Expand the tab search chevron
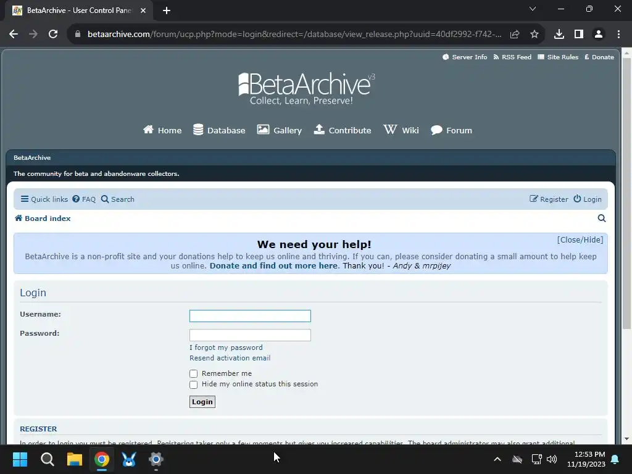 point(533,9)
